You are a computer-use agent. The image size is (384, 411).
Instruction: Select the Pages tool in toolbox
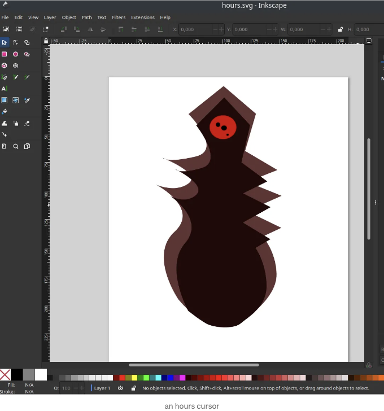[x=5, y=146]
